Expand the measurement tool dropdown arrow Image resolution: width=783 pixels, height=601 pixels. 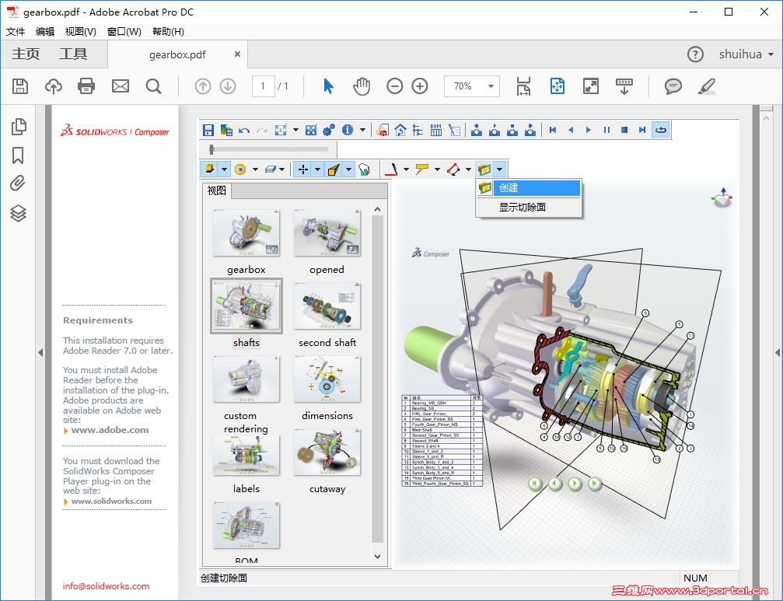pos(468,169)
